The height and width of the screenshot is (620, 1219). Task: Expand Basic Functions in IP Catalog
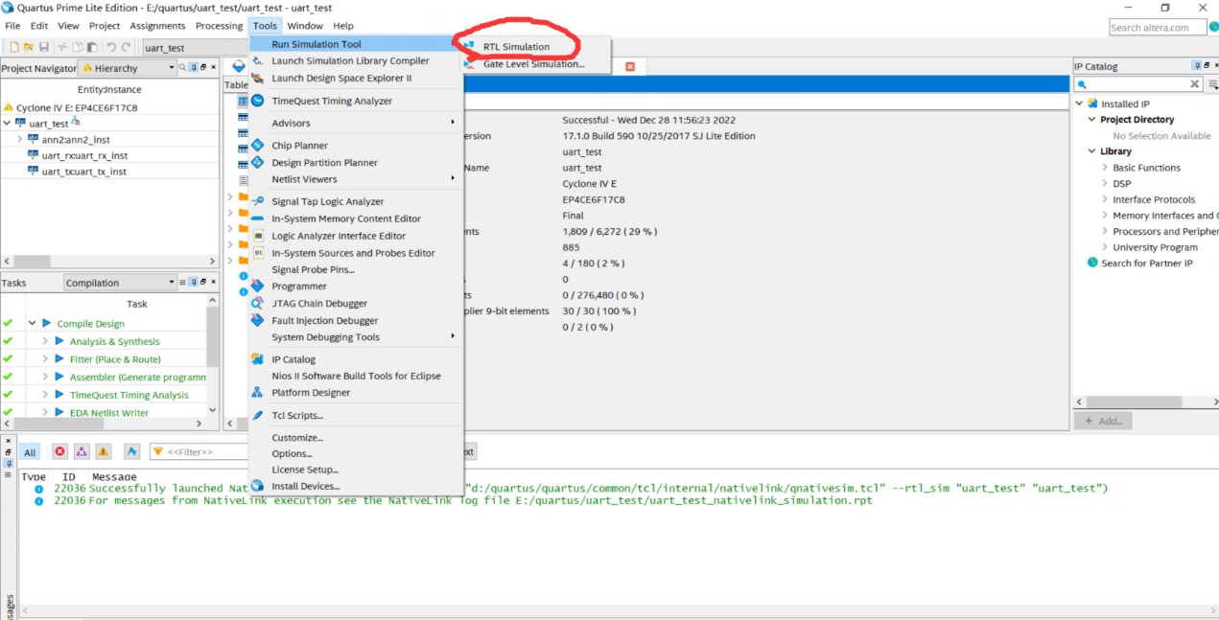click(x=1105, y=168)
